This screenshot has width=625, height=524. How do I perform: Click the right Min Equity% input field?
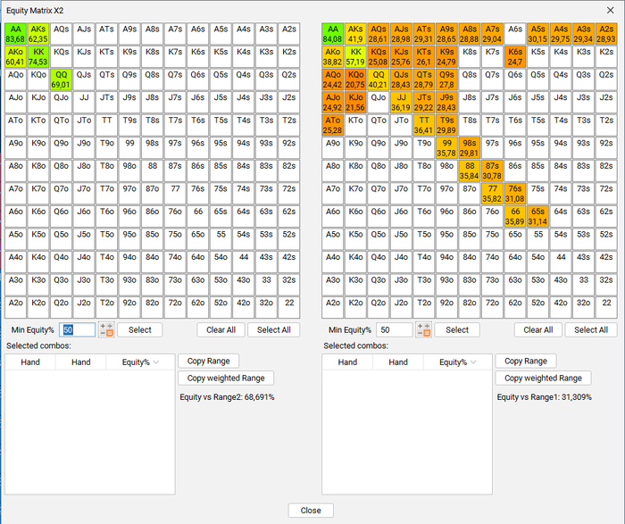(x=395, y=330)
